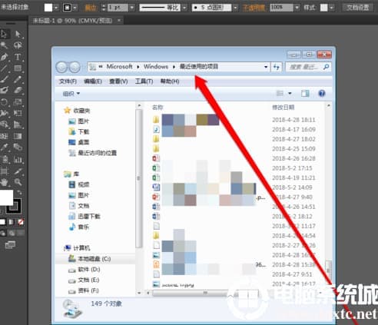Swap the fill and stroke colors
The image size is (378, 325).
pos(20,192)
